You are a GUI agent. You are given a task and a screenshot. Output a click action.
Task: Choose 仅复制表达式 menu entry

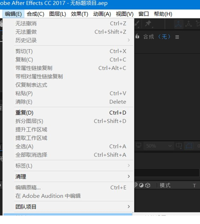[68, 85]
